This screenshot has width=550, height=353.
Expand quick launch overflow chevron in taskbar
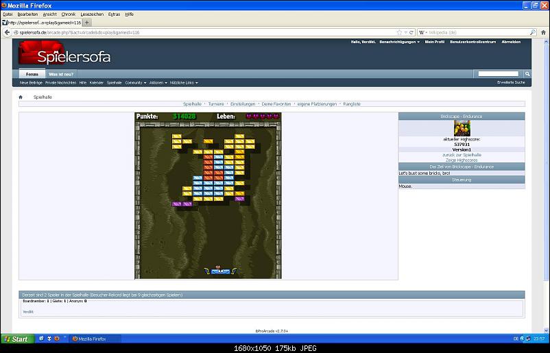pos(65,338)
